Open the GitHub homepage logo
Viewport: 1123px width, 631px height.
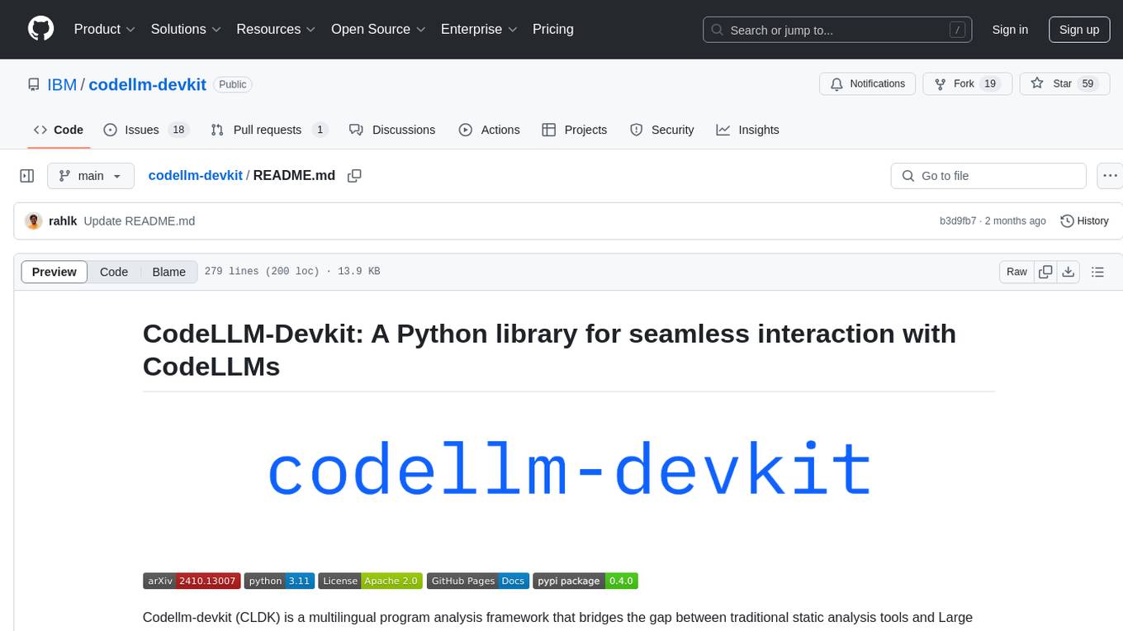click(x=40, y=29)
